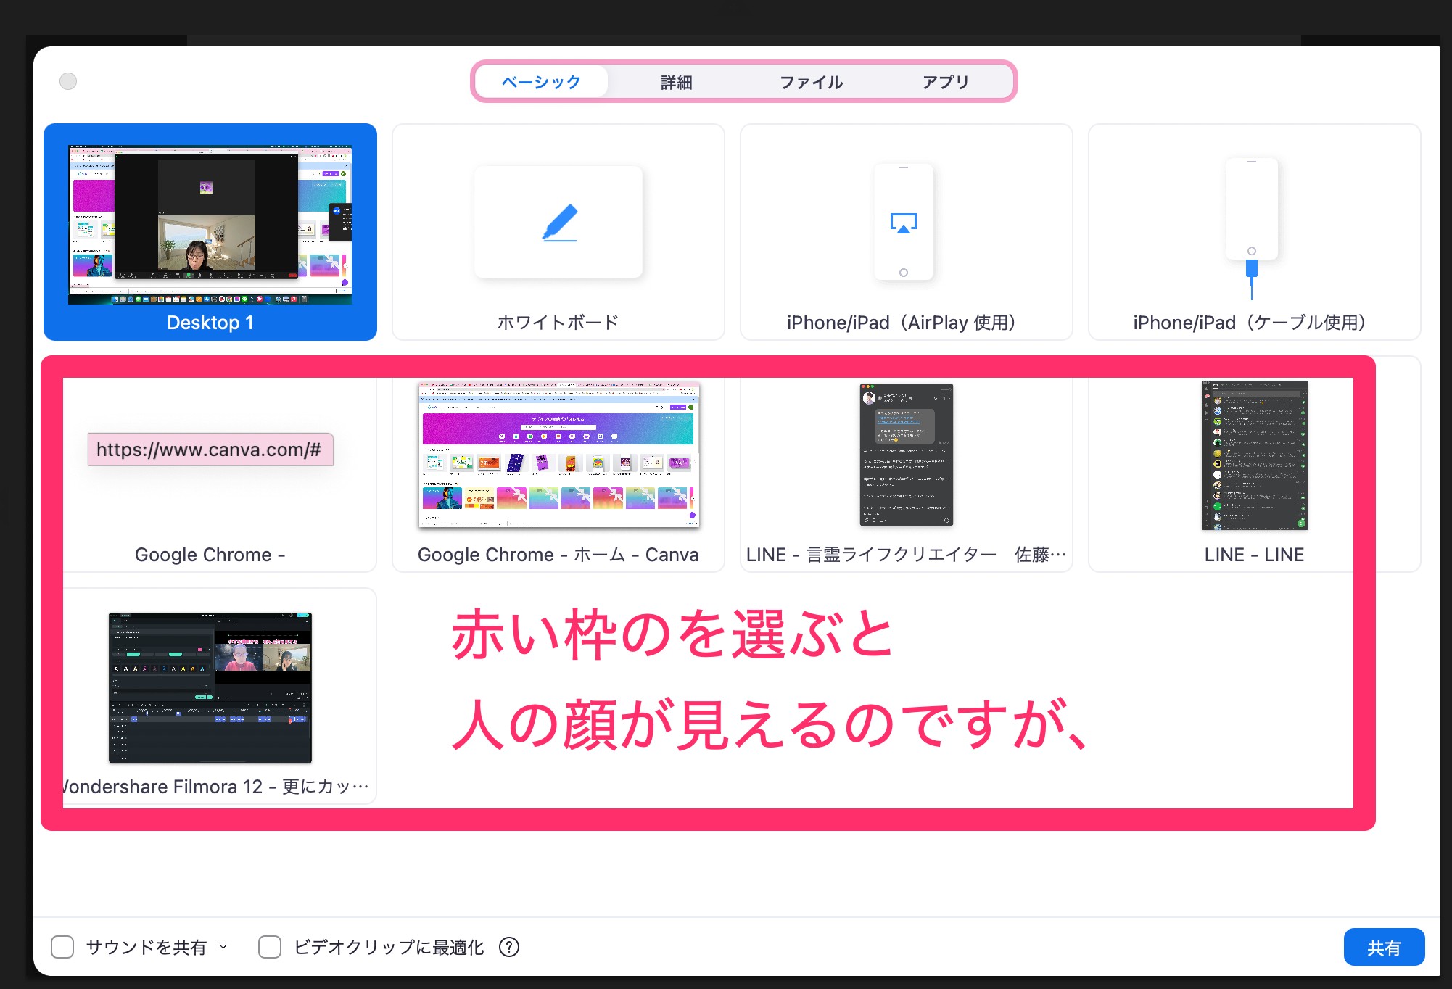The height and width of the screenshot is (989, 1452).
Task: Select the Google Chrome canva.com URL window
Action: (210, 450)
